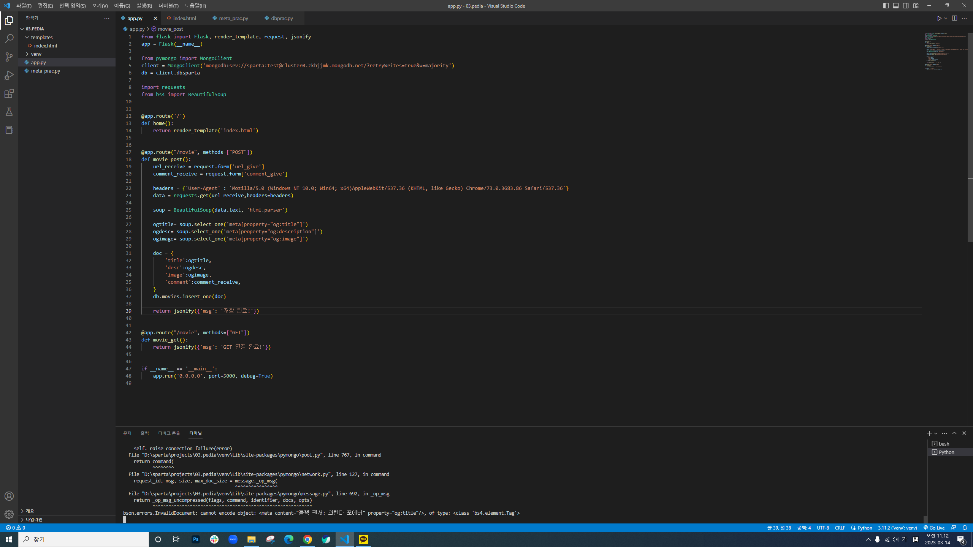
Task: Close the app.py editor tab
Action: click(155, 18)
